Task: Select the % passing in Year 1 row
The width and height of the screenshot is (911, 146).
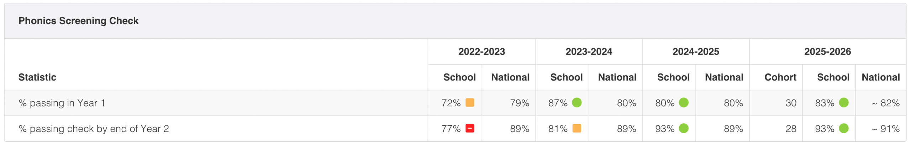Action: point(455,103)
